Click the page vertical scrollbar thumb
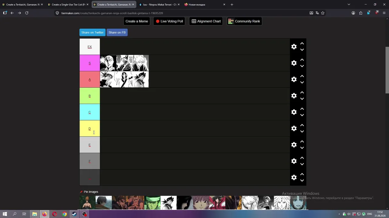This screenshot has width=389, height=218. [387, 70]
